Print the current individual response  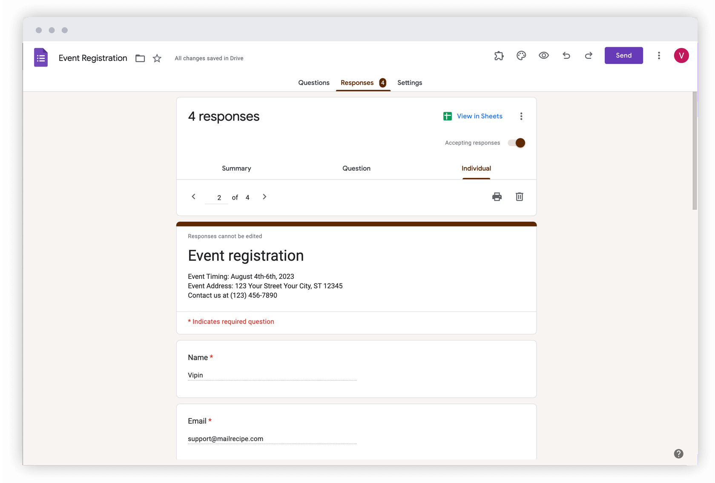(497, 197)
